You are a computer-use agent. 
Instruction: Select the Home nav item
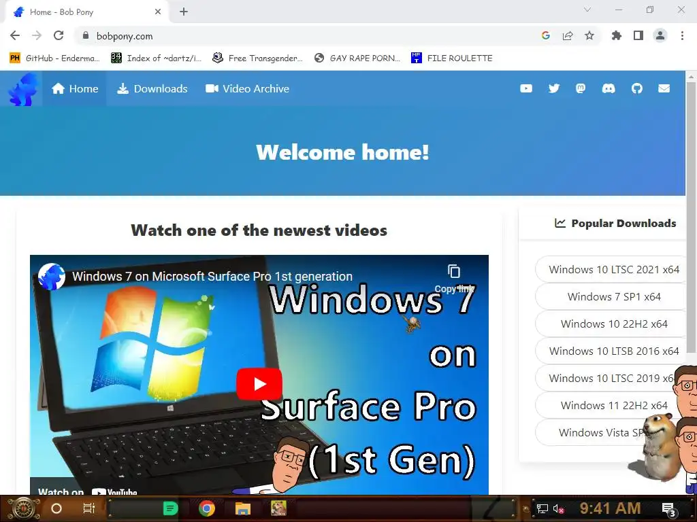[x=75, y=89]
